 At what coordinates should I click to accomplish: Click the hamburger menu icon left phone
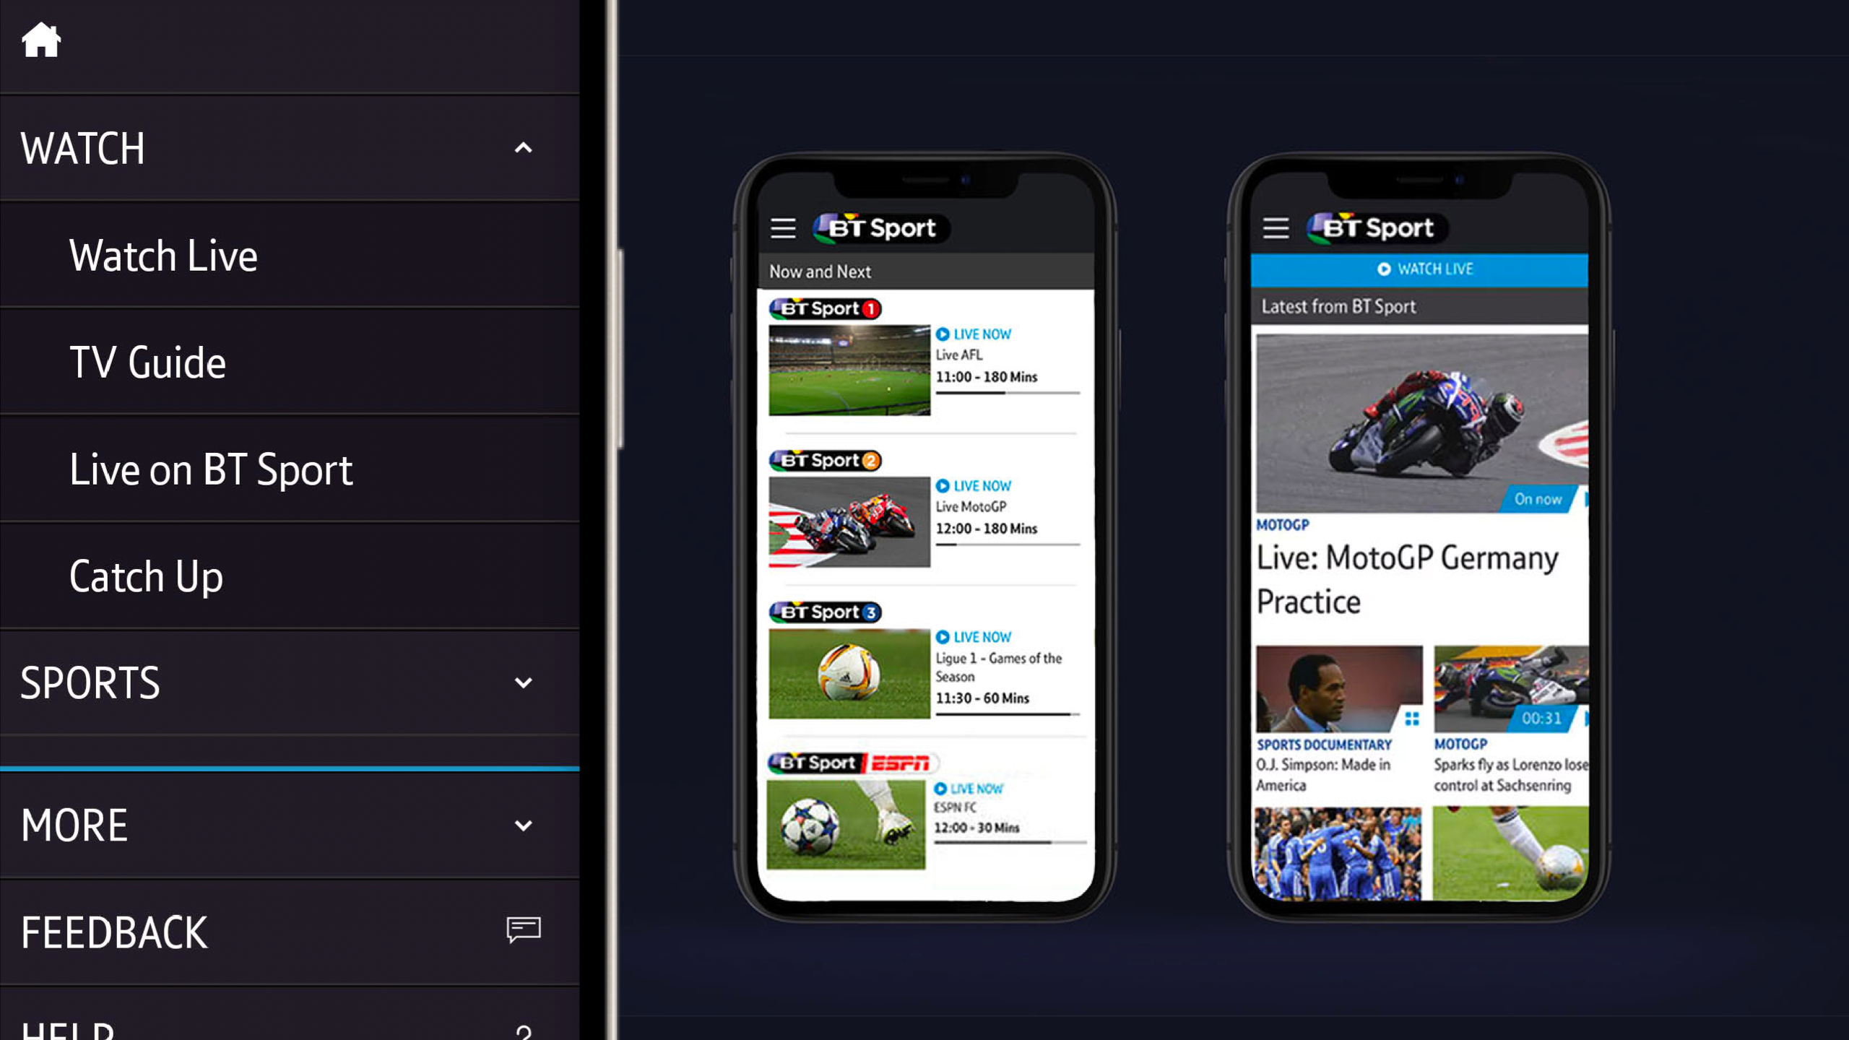tap(784, 228)
